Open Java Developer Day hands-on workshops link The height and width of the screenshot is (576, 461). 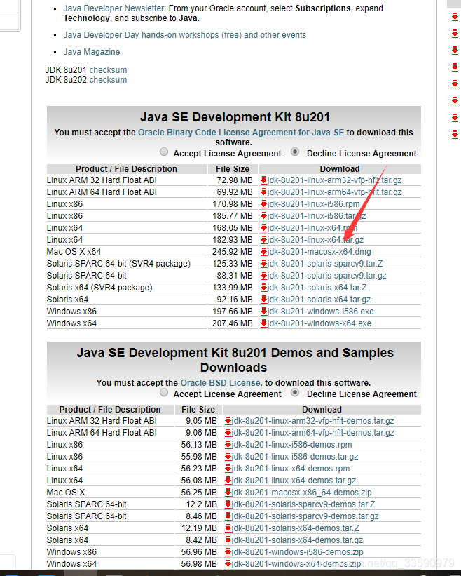pos(185,35)
